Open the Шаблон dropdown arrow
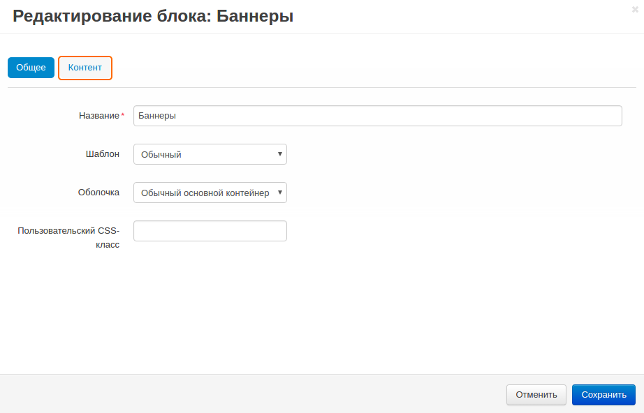The width and height of the screenshot is (644, 413). pos(279,154)
